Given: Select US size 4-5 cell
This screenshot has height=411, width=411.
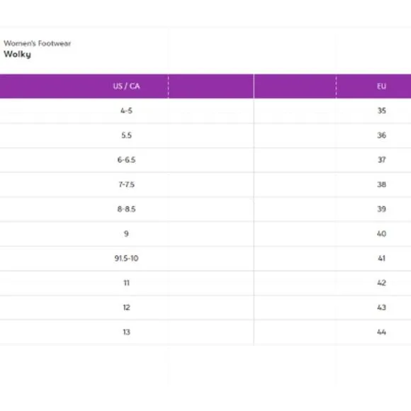Looking at the screenshot, I should [x=126, y=111].
